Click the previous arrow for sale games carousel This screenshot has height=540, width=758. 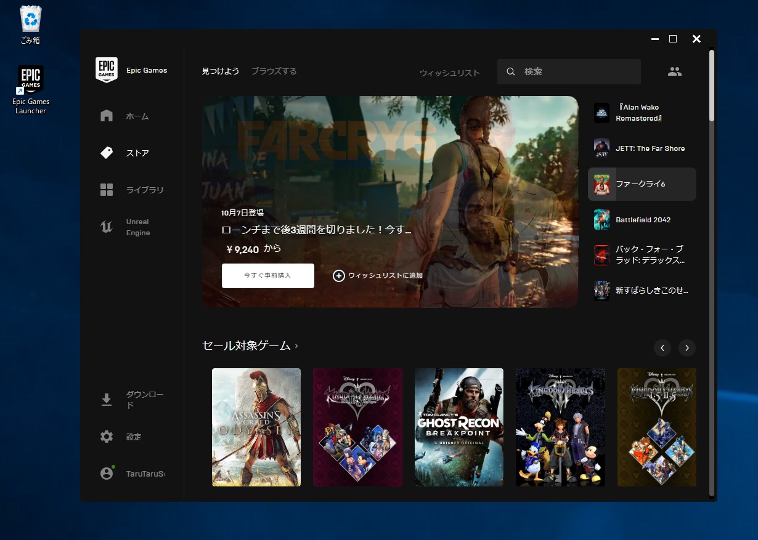click(x=662, y=348)
